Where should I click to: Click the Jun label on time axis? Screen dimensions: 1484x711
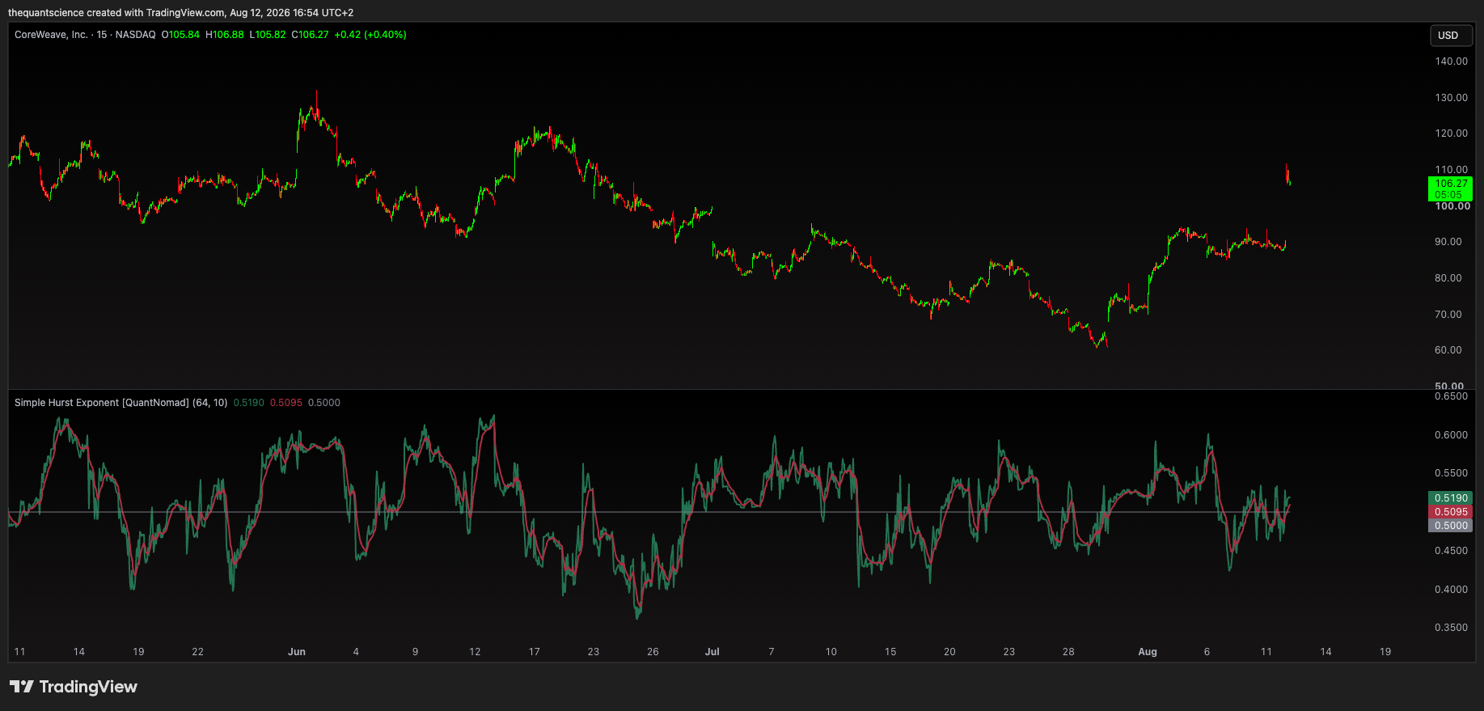pyautogui.click(x=297, y=652)
